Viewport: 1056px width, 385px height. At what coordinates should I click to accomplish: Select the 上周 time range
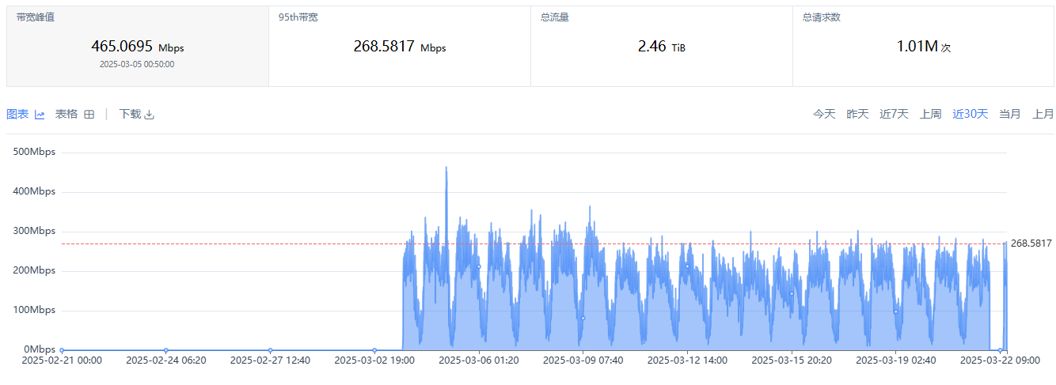click(x=930, y=114)
